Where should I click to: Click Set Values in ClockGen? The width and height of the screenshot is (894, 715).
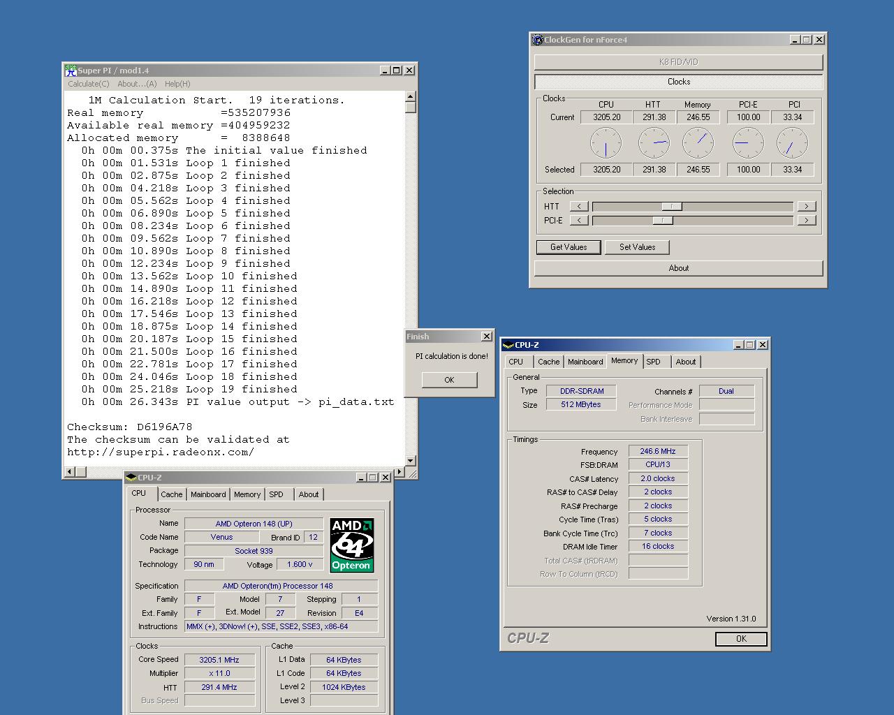pos(638,247)
